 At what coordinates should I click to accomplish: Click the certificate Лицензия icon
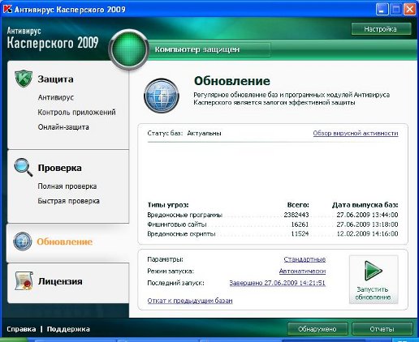[x=24, y=281]
